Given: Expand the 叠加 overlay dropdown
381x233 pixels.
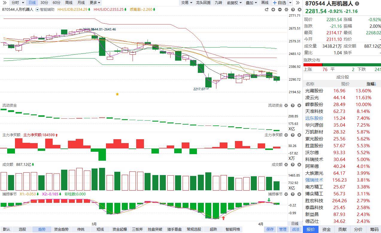Looking at the screenshot, I should 251,3.
